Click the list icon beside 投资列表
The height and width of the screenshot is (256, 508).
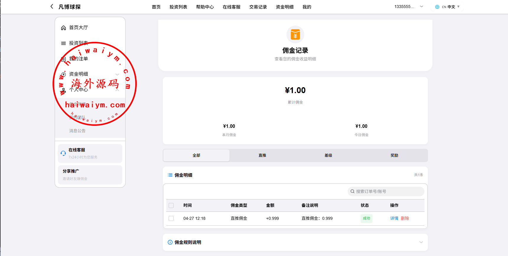[63, 43]
